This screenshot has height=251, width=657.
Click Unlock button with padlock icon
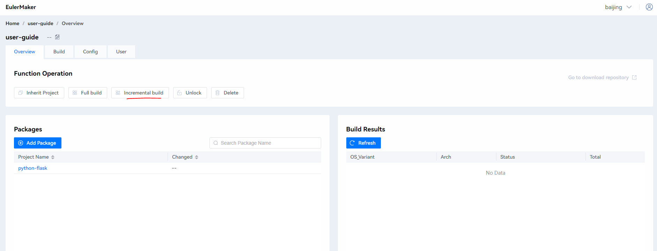(190, 93)
